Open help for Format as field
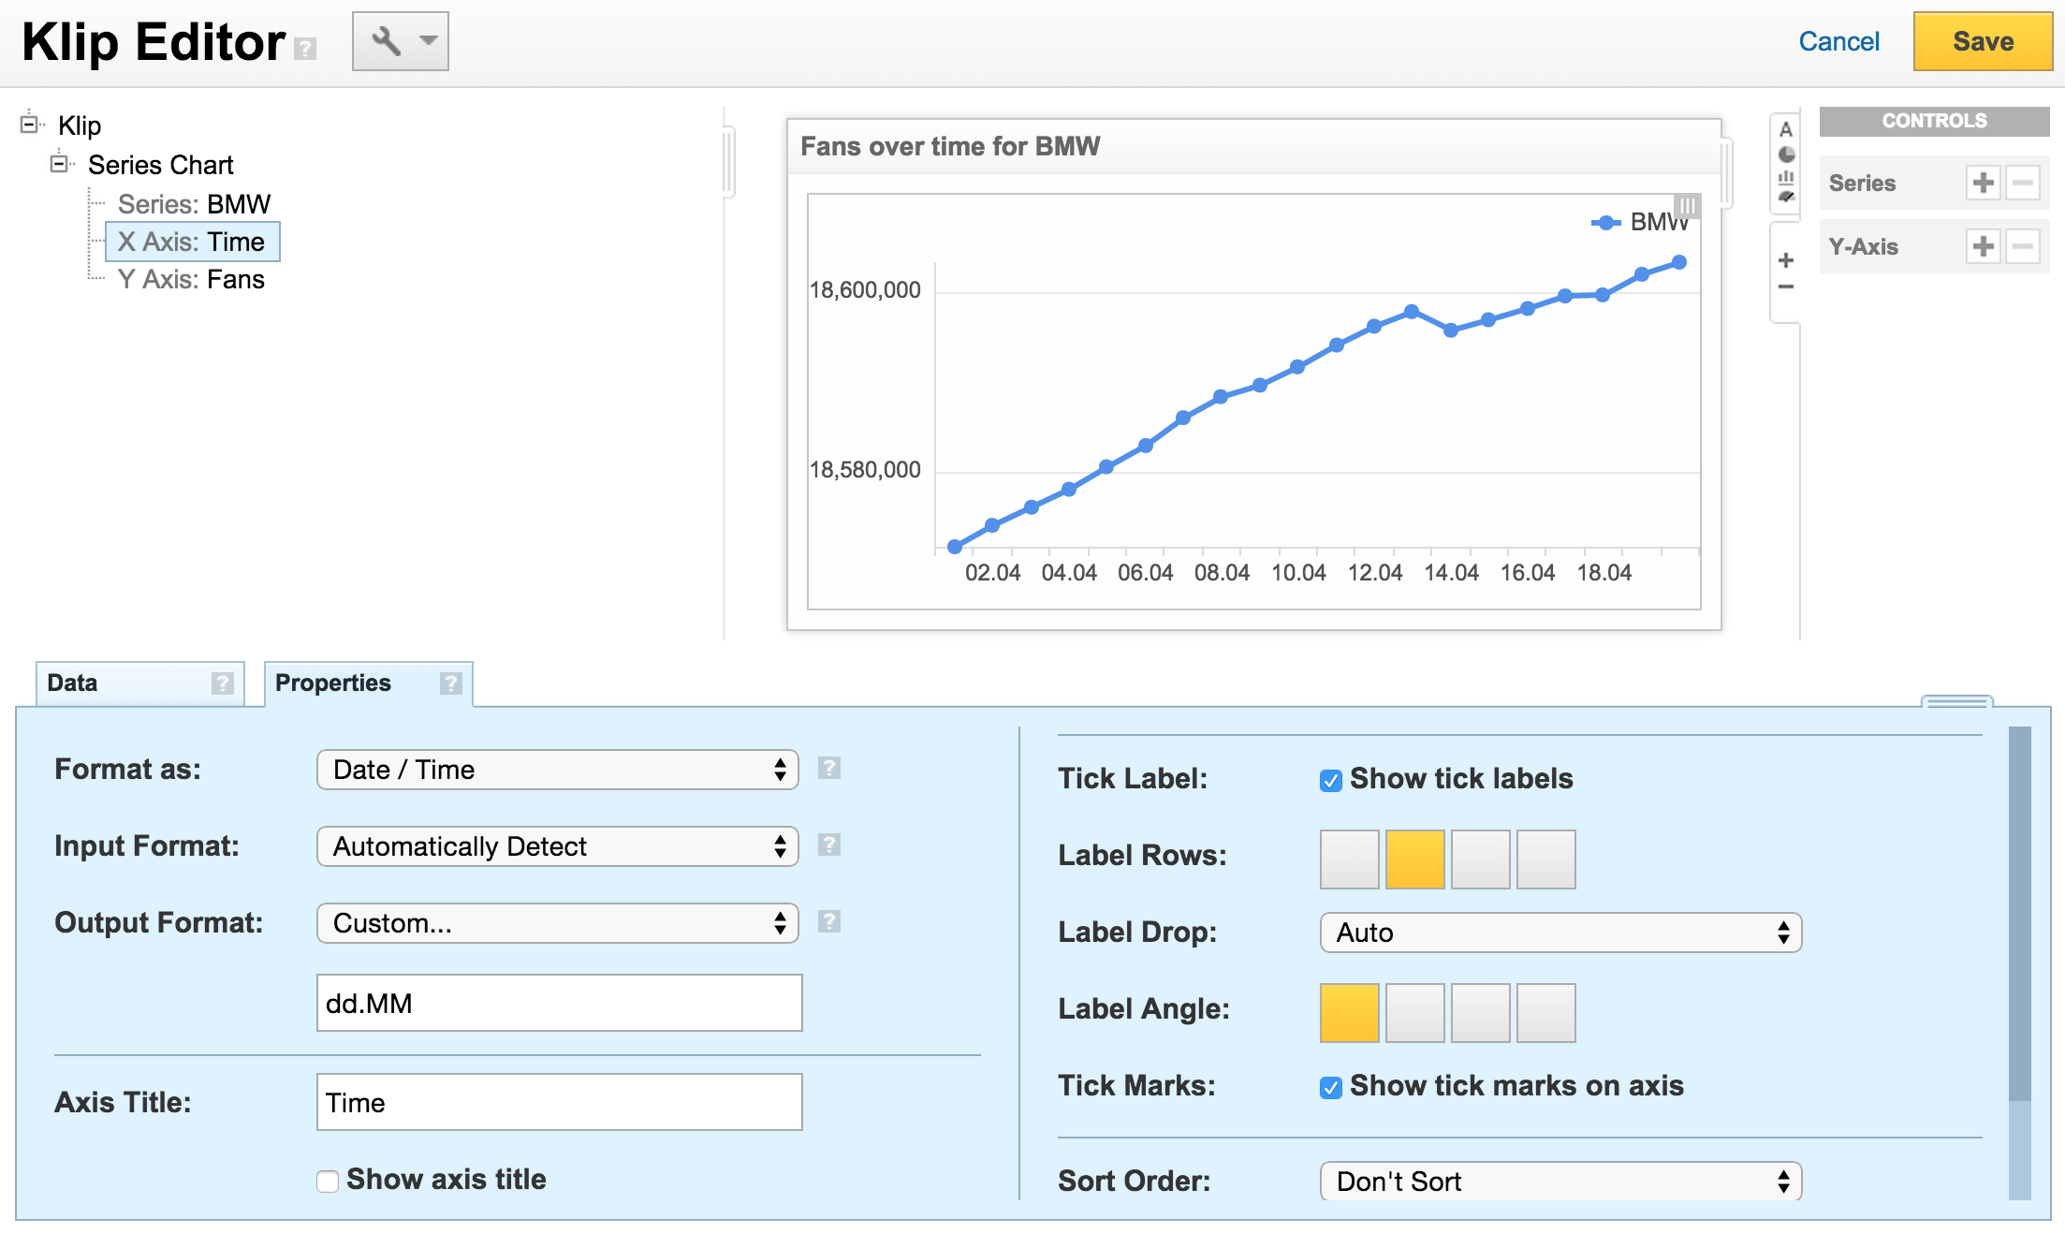This screenshot has height=1234, width=2065. 828,769
